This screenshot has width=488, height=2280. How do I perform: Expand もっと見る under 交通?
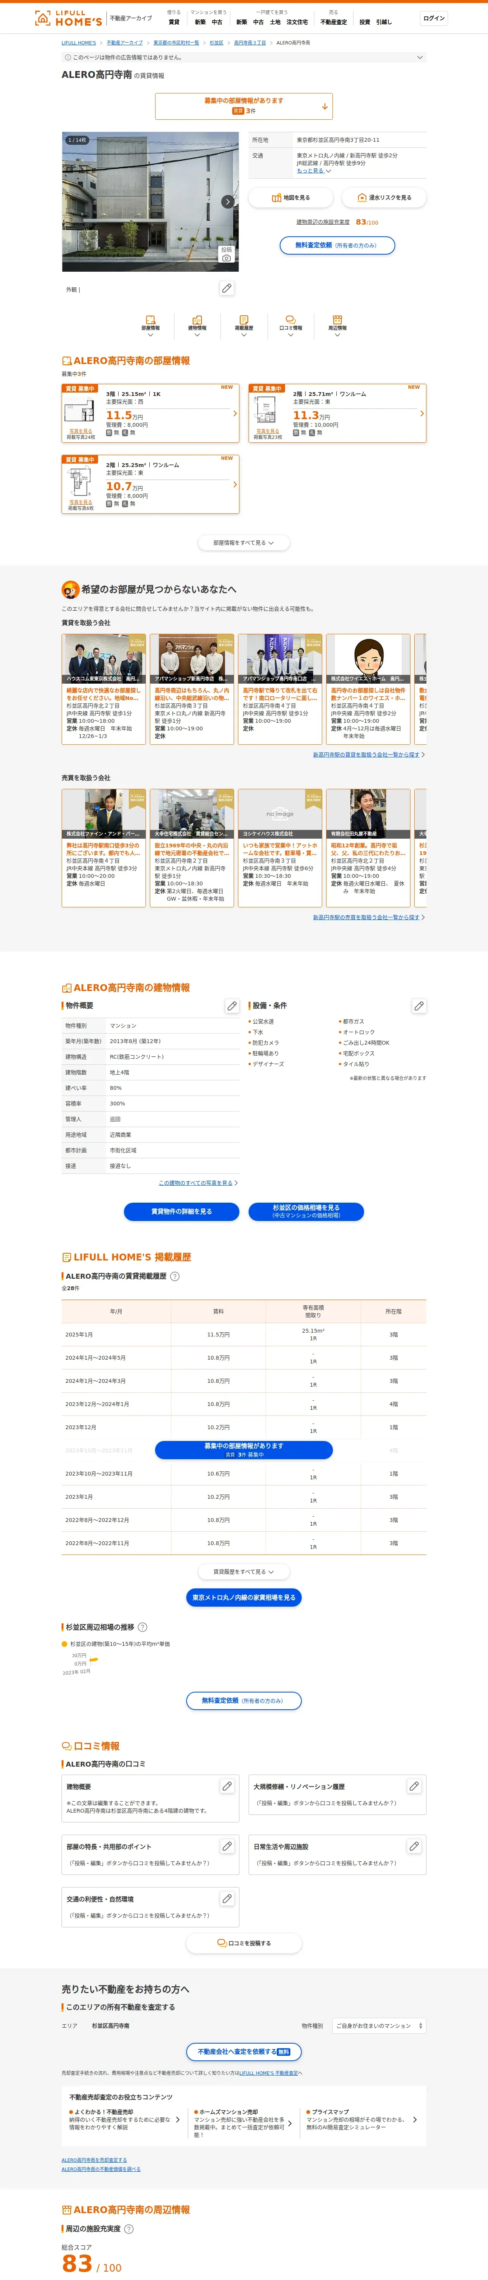tap(314, 171)
